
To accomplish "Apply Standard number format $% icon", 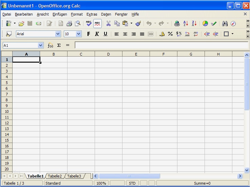I will click(x=179, y=34).
